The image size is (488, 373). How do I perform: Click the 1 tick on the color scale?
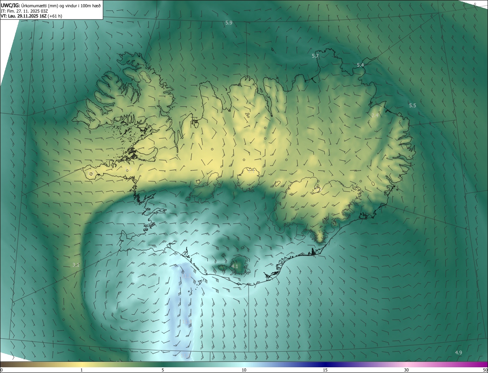pos(82,370)
